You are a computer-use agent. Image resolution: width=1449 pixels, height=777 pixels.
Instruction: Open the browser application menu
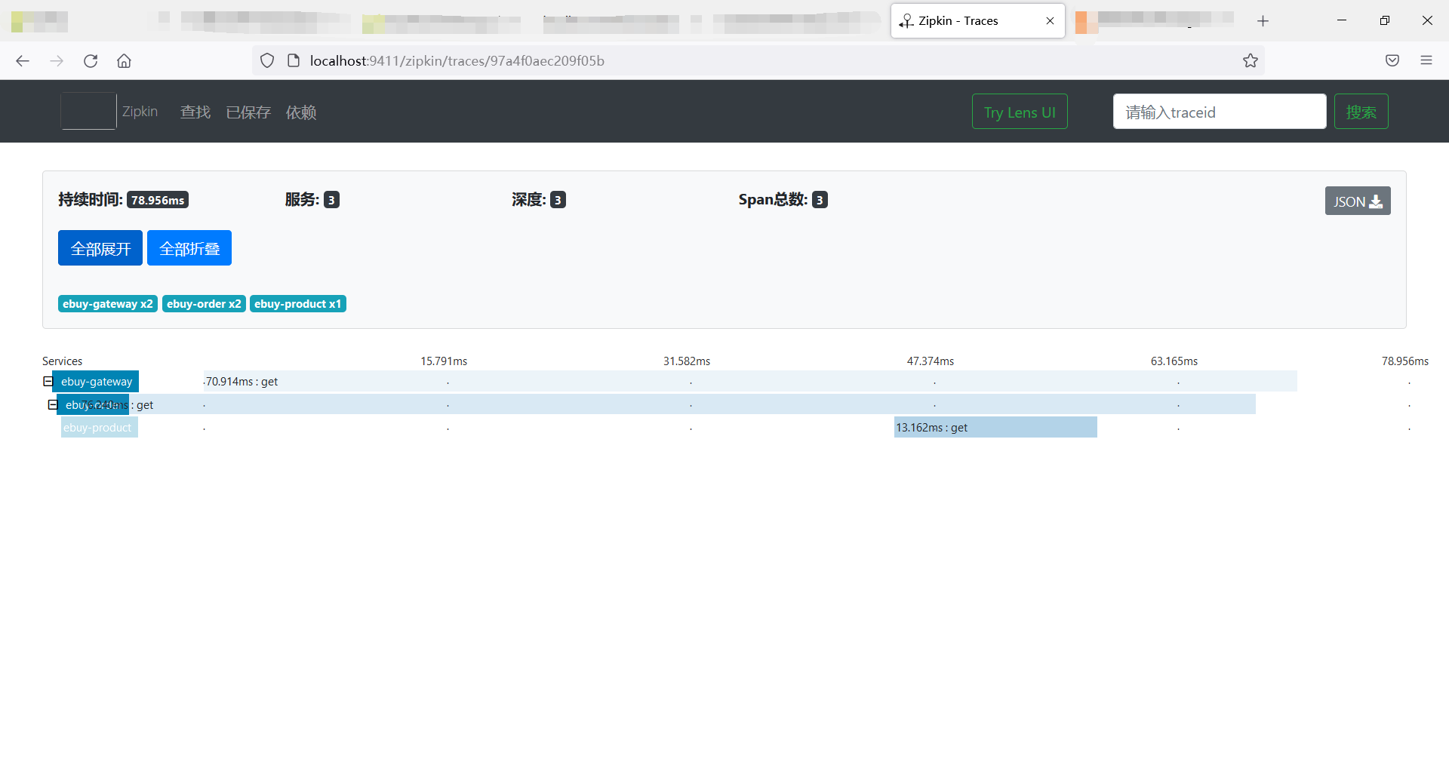(1426, 60)
